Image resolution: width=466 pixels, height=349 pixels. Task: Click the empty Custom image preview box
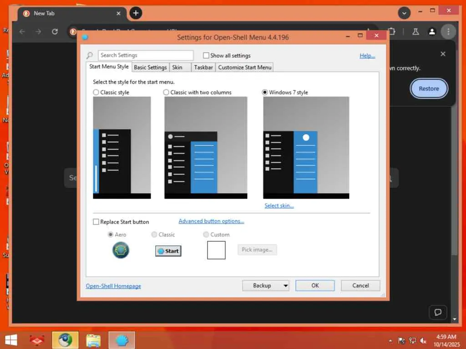pyautogui.click(x=216, y=250)
